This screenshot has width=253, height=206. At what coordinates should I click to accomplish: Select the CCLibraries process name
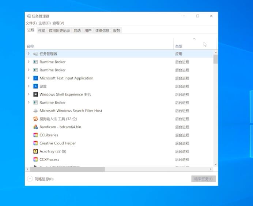(49, 135)
